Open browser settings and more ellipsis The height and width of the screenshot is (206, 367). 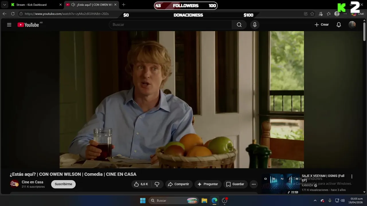(x=345, y=14)
